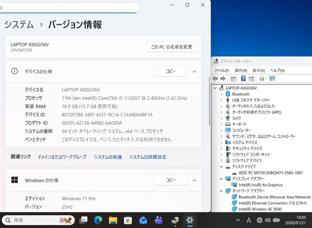Viewport: 312px width, 228px height.
Task: Click the volume icon in system tray
Action: (x=267, y=221)
